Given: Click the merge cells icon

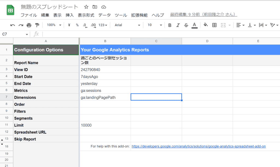Looking at the screenshot, I should 223,25.
